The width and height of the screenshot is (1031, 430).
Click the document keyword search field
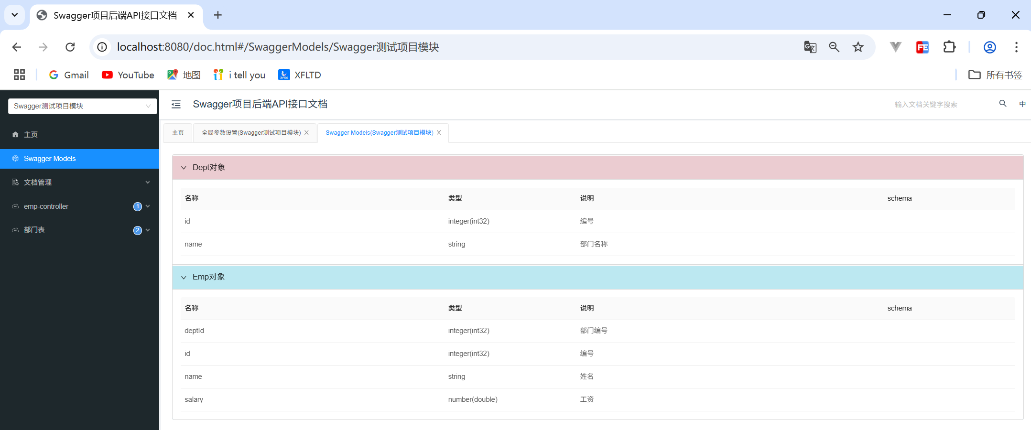tap(946, 105)
